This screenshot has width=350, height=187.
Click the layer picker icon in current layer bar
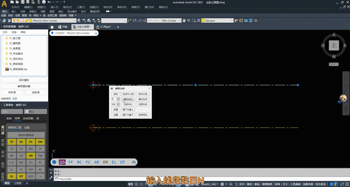coord(96,33)
